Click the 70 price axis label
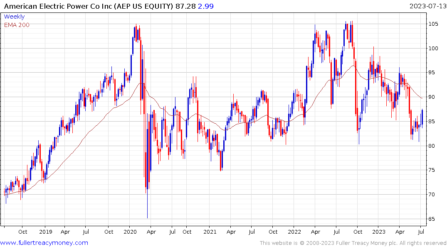Viewport: 447px width, 249px height. click(x=432, y=195)
